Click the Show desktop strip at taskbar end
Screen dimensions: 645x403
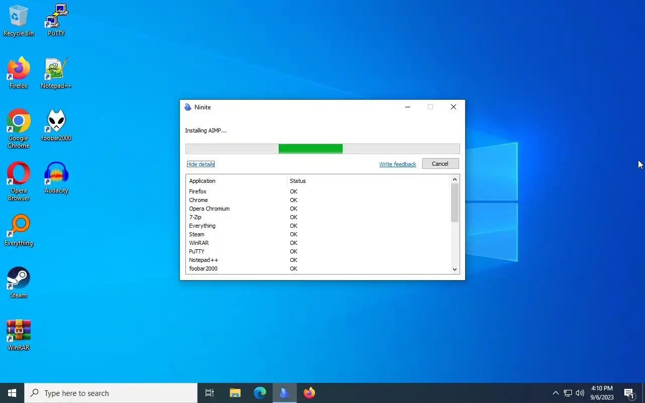click(x=643, y=393)
